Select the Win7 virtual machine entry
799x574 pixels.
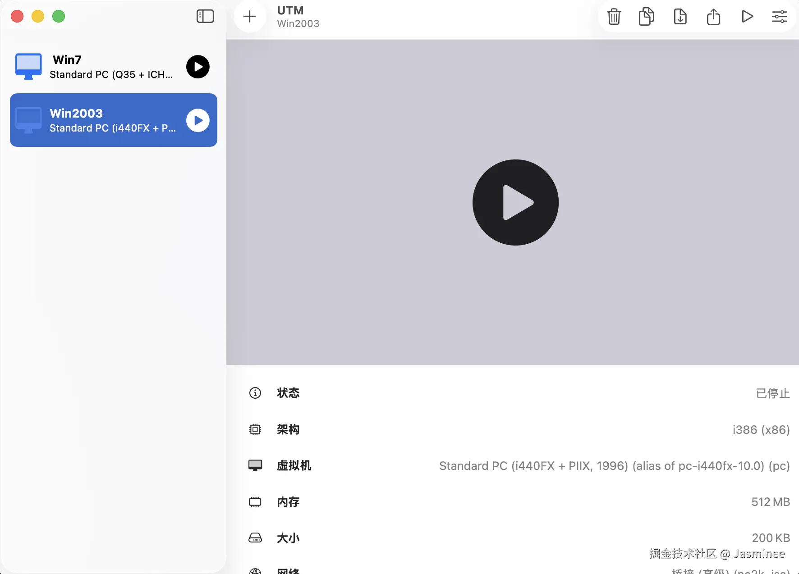(x=114, y=67)
